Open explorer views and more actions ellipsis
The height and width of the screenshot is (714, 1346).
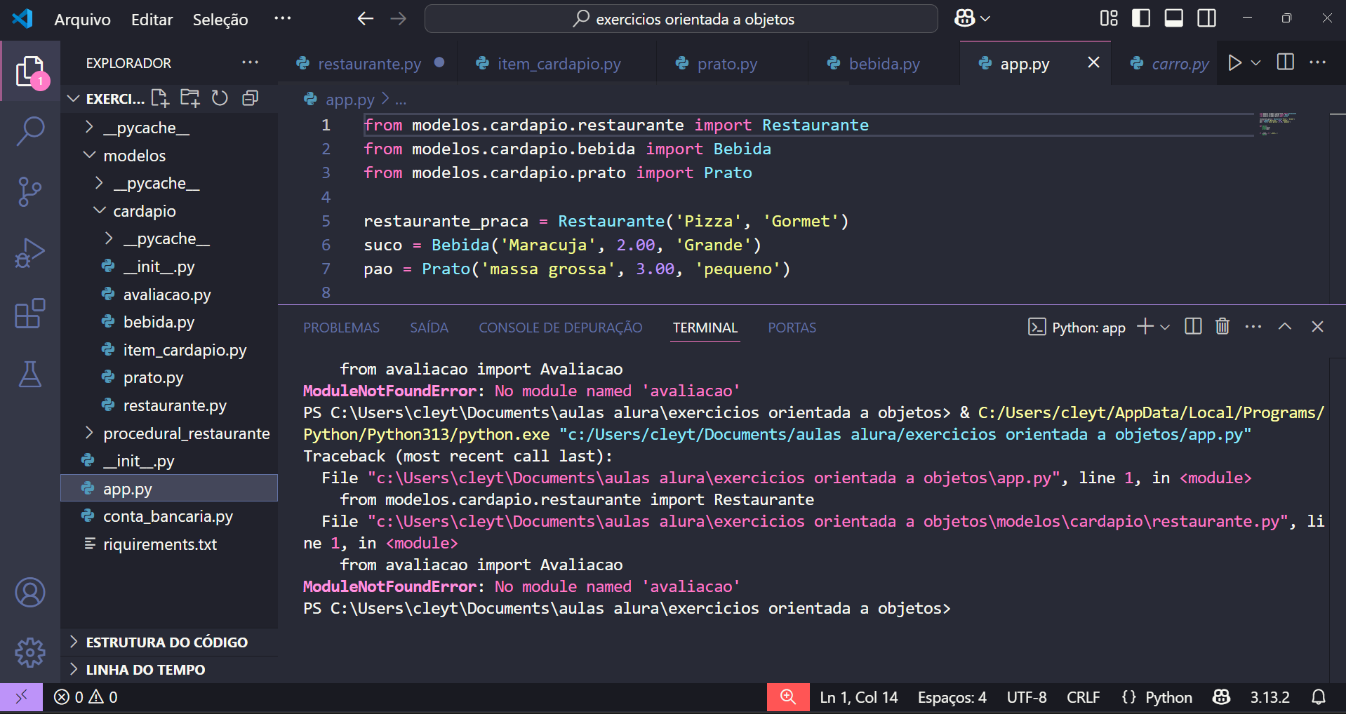(x=250, y=62)
